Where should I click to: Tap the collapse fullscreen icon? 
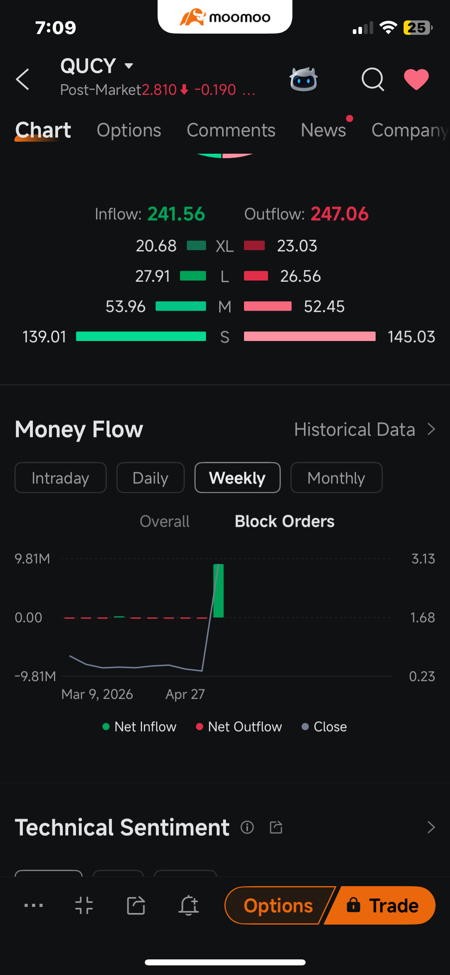84,905
